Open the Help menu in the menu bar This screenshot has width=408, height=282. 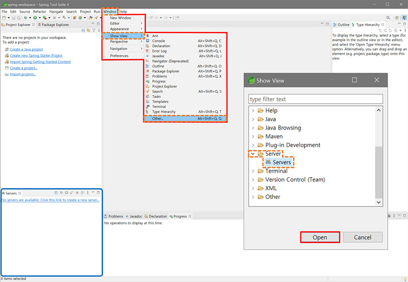pyautogui.click(x=123, y=11)
